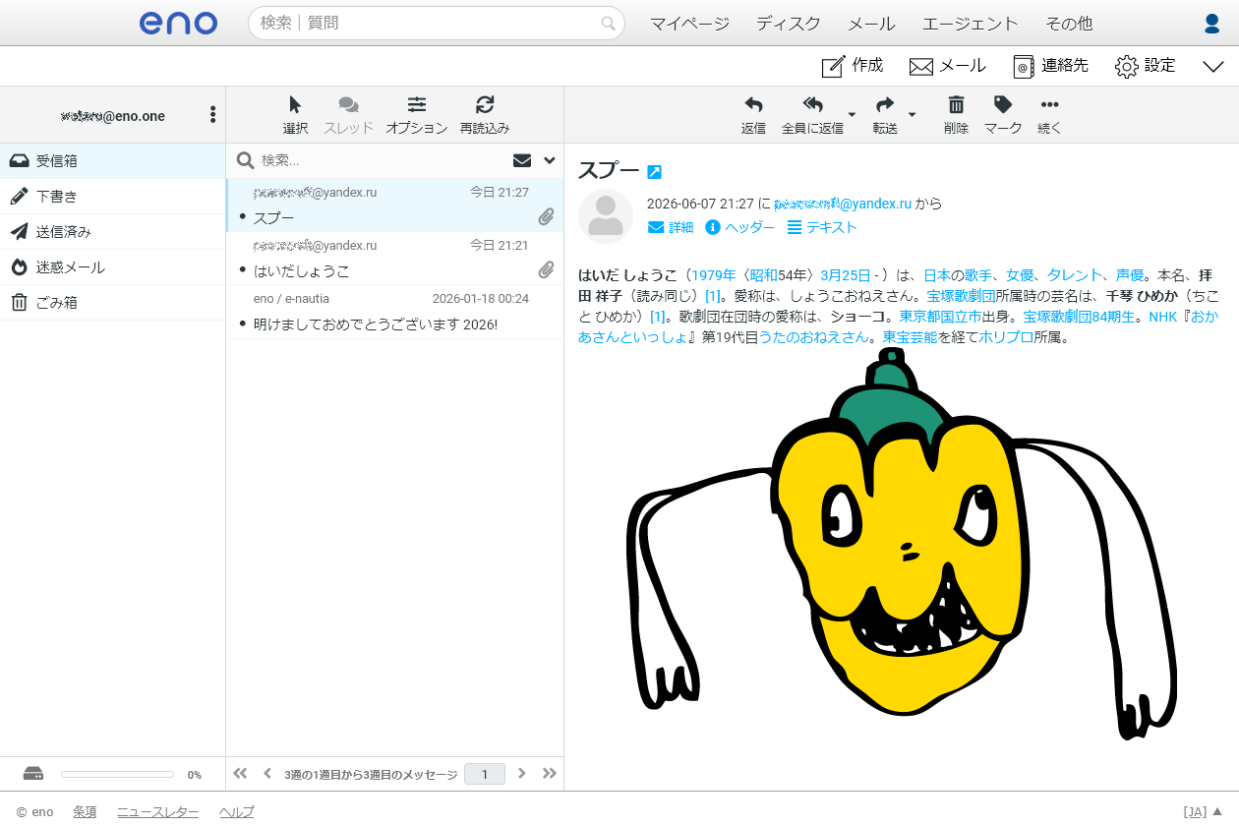The image size is (1239, 826).
Task: Forward message with 転送
Action: coord(885,115)
